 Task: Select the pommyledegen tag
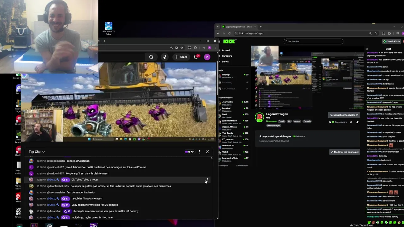tap(274, 125)
